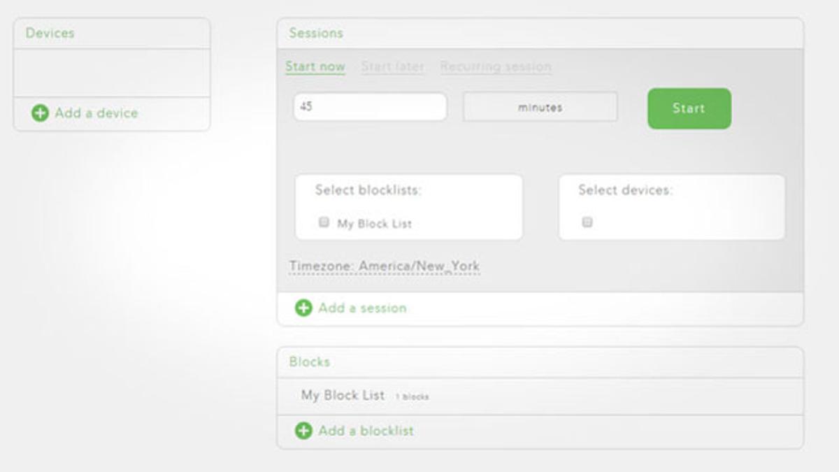Change the America/New_York timezone setting
This screenshot has width=839, height=472.
(x=385, y=266)
